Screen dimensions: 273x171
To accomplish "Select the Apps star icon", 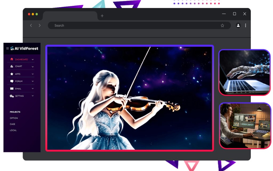I will pos(12,74).
